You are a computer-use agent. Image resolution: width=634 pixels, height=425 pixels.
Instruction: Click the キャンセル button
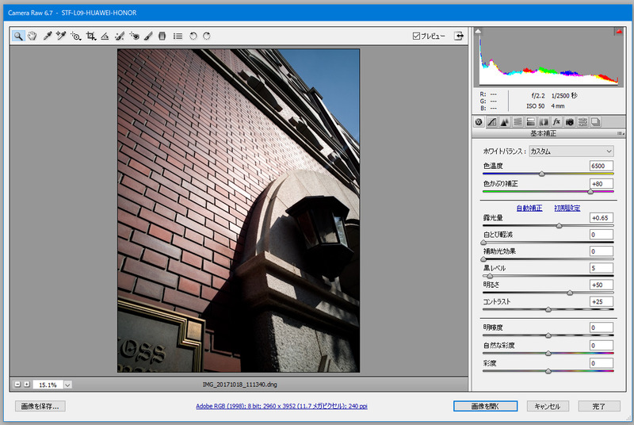pos(548,406)
